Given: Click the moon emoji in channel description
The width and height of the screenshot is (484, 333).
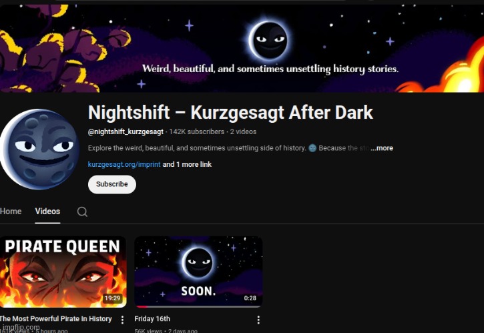Looking at the screenshot, I should [312, 148].
